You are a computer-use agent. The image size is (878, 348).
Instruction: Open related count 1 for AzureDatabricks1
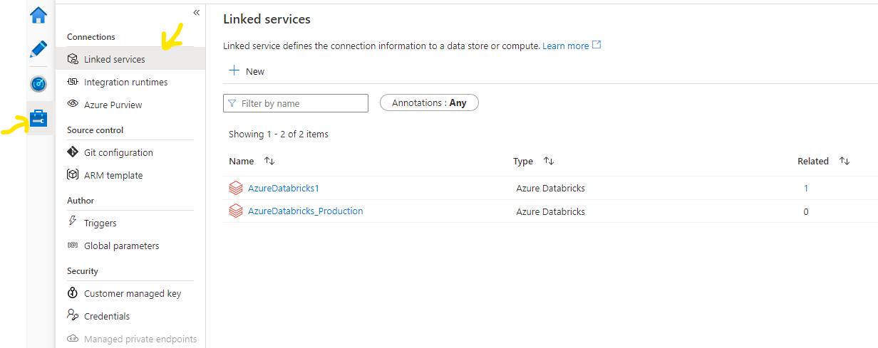pos(806,189)
